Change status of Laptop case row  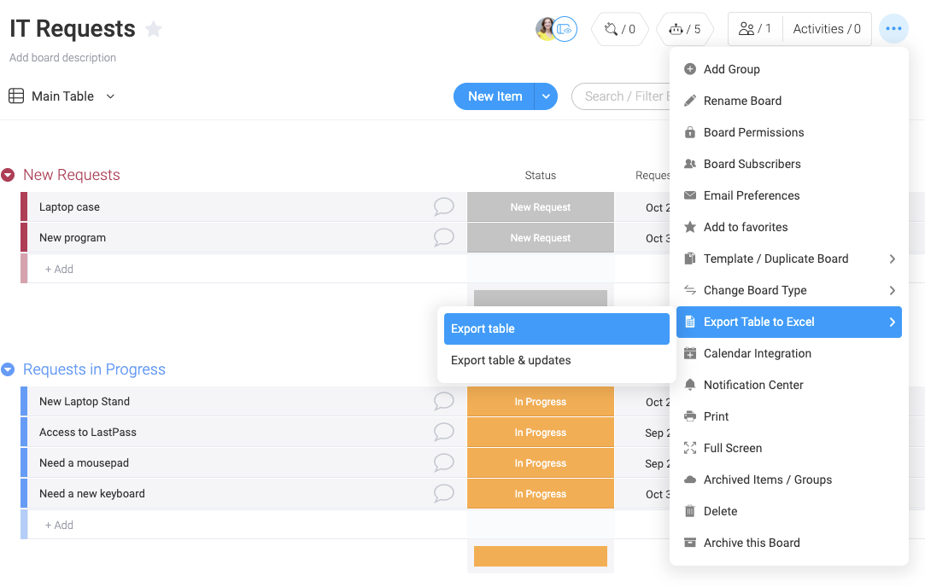coord(541,206)
